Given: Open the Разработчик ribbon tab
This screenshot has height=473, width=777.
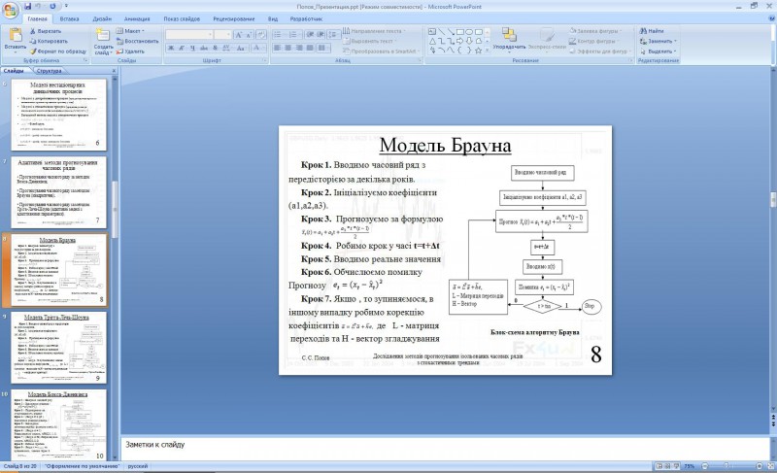Looking at the screenshot, I should tap(306, 18).
